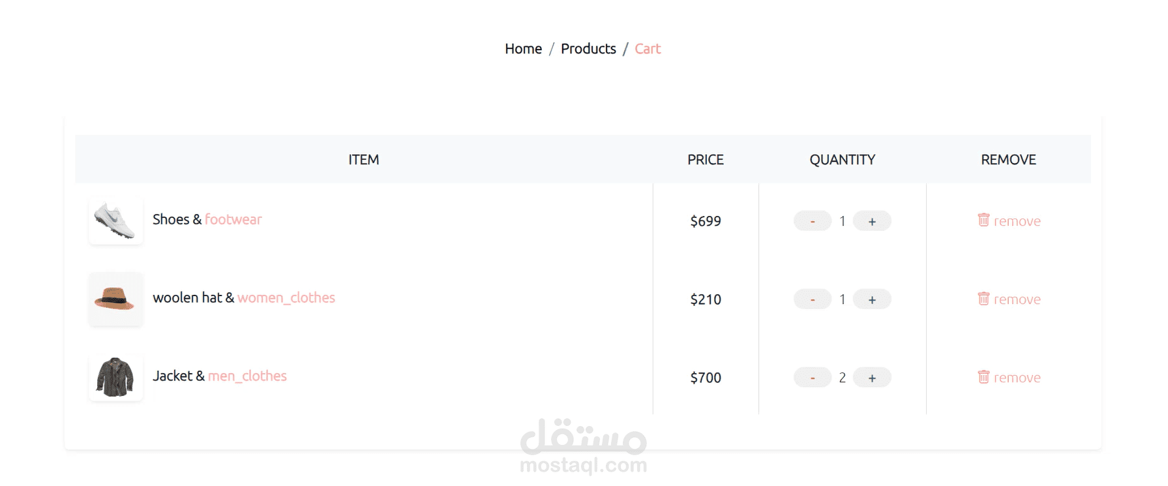1168x486 pixels.
Task: Click the men_clothes category link
Action: [x=247, y=376]
